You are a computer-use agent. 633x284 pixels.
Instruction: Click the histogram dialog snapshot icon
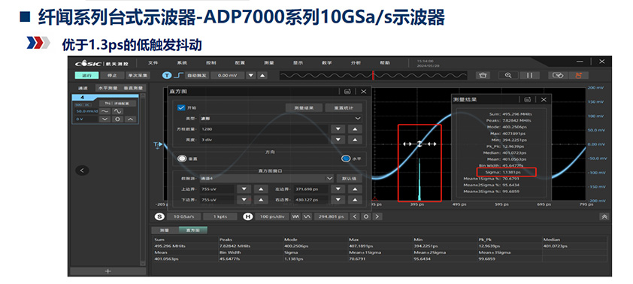pyautogui.click(x=347, y=92)
